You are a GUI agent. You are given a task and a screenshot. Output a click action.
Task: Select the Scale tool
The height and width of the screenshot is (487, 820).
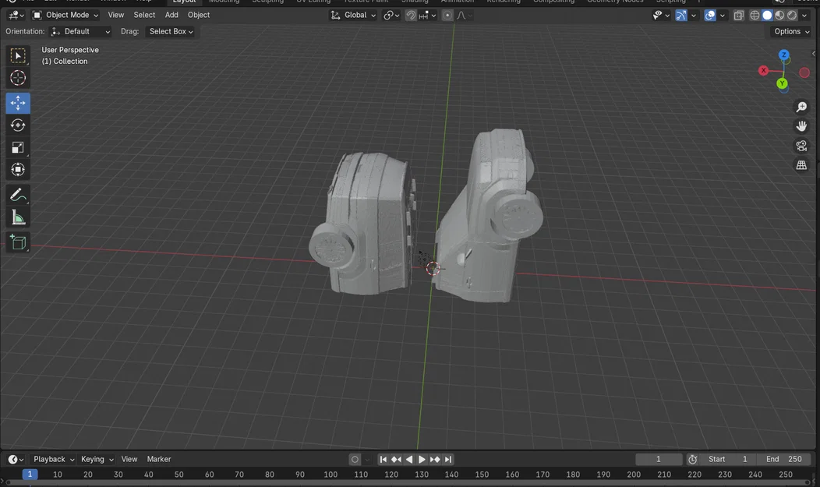(18, 147)
